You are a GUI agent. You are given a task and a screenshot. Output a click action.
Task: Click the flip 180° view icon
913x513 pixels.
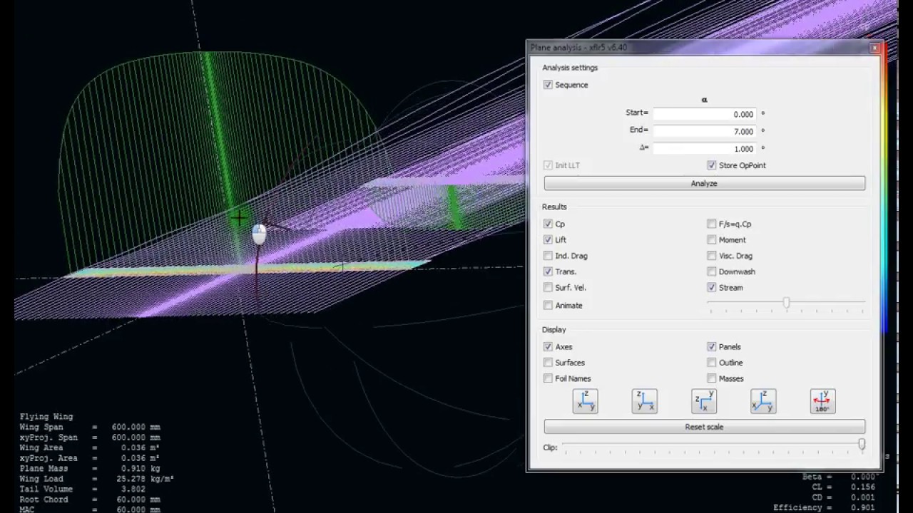[x=822, y=401]
